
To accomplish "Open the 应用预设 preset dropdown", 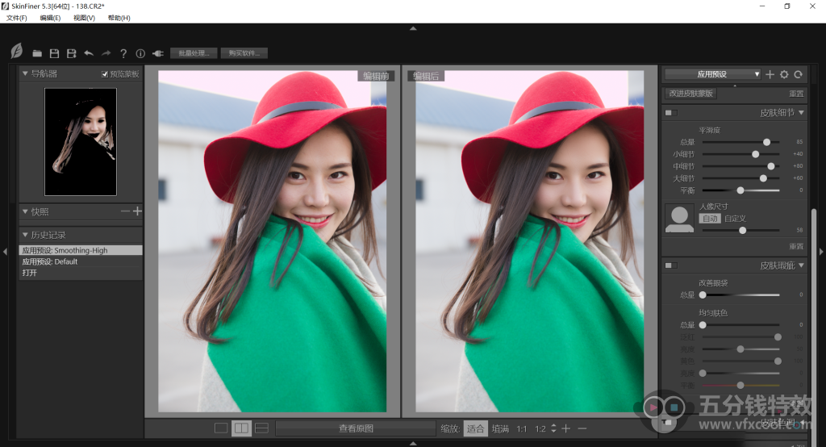I will [712, 74].
